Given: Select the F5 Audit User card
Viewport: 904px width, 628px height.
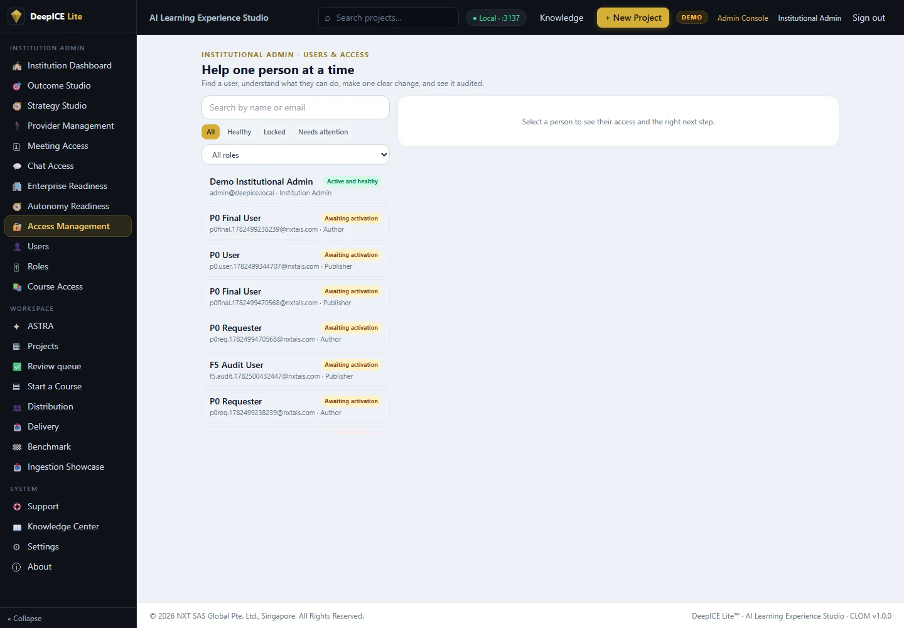Looking at the screenshot, I should 296,370.
